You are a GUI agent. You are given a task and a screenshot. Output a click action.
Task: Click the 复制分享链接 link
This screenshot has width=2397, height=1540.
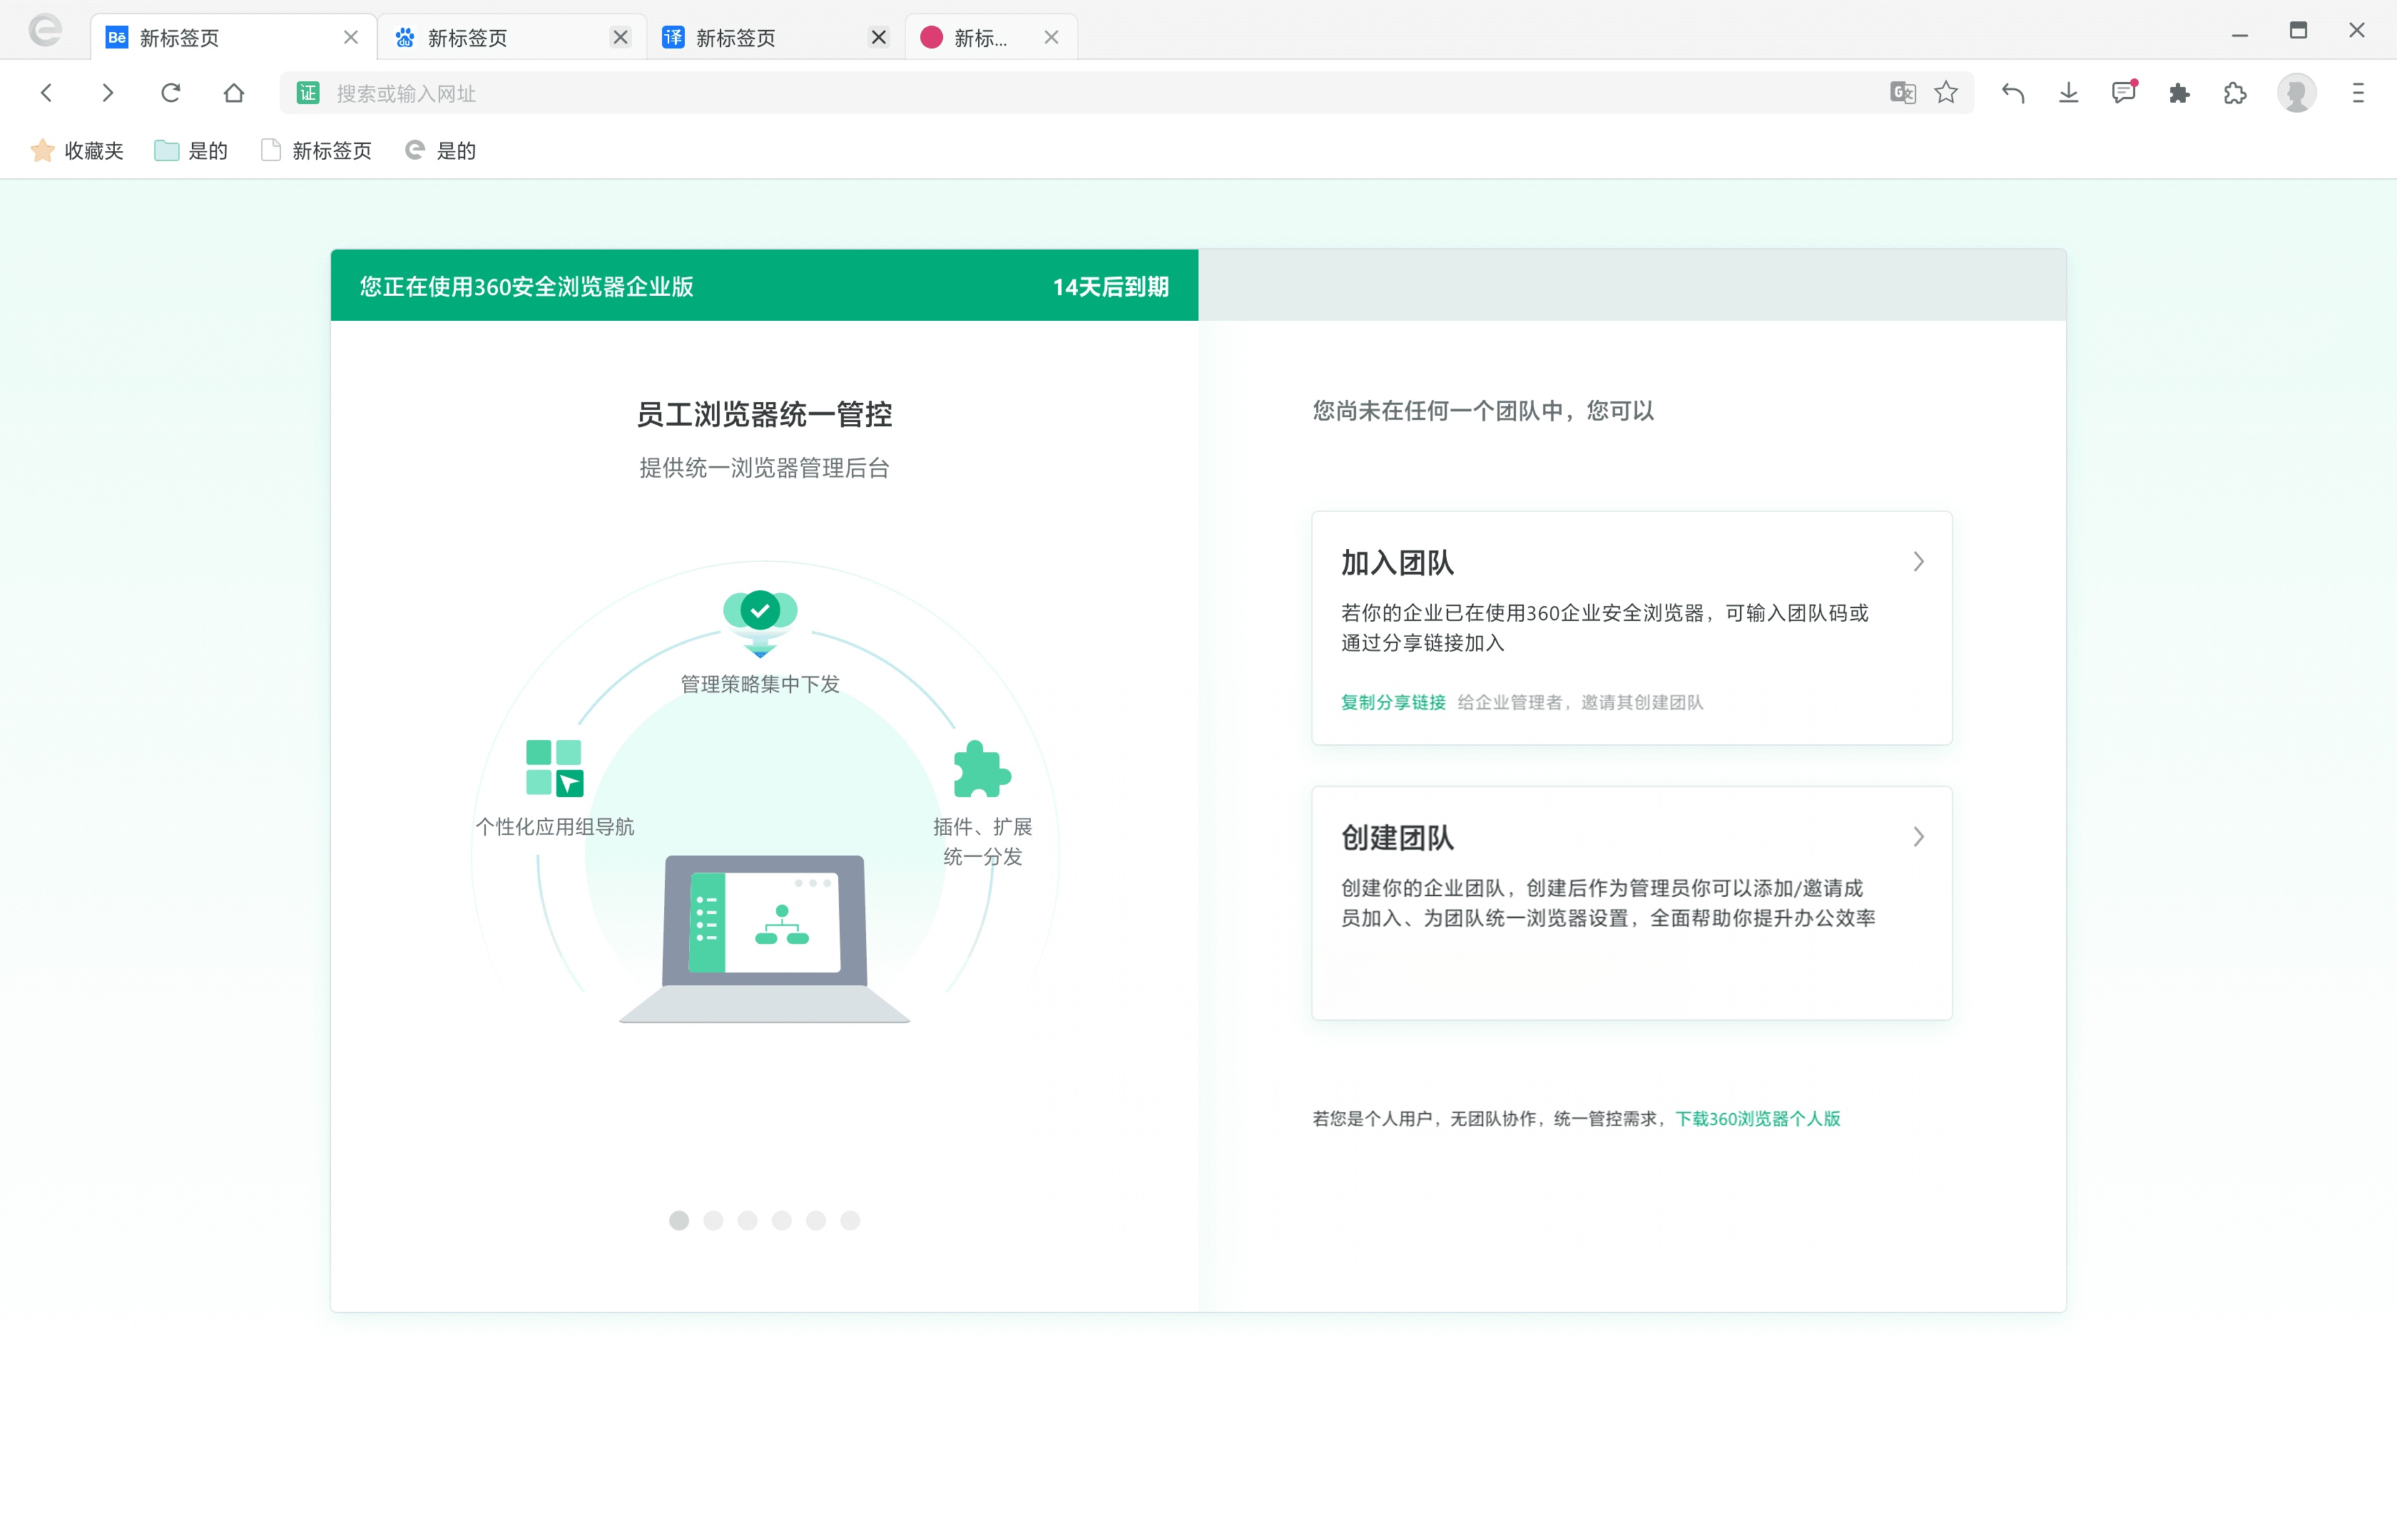pos(1393,702)
